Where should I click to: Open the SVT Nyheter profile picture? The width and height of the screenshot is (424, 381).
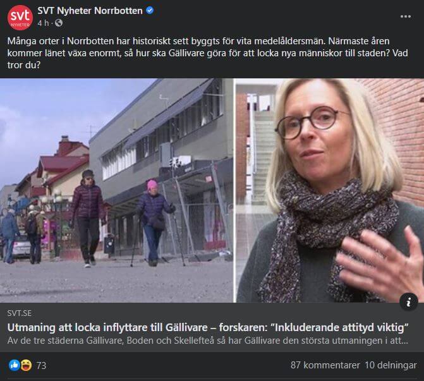tap(20, 17)
